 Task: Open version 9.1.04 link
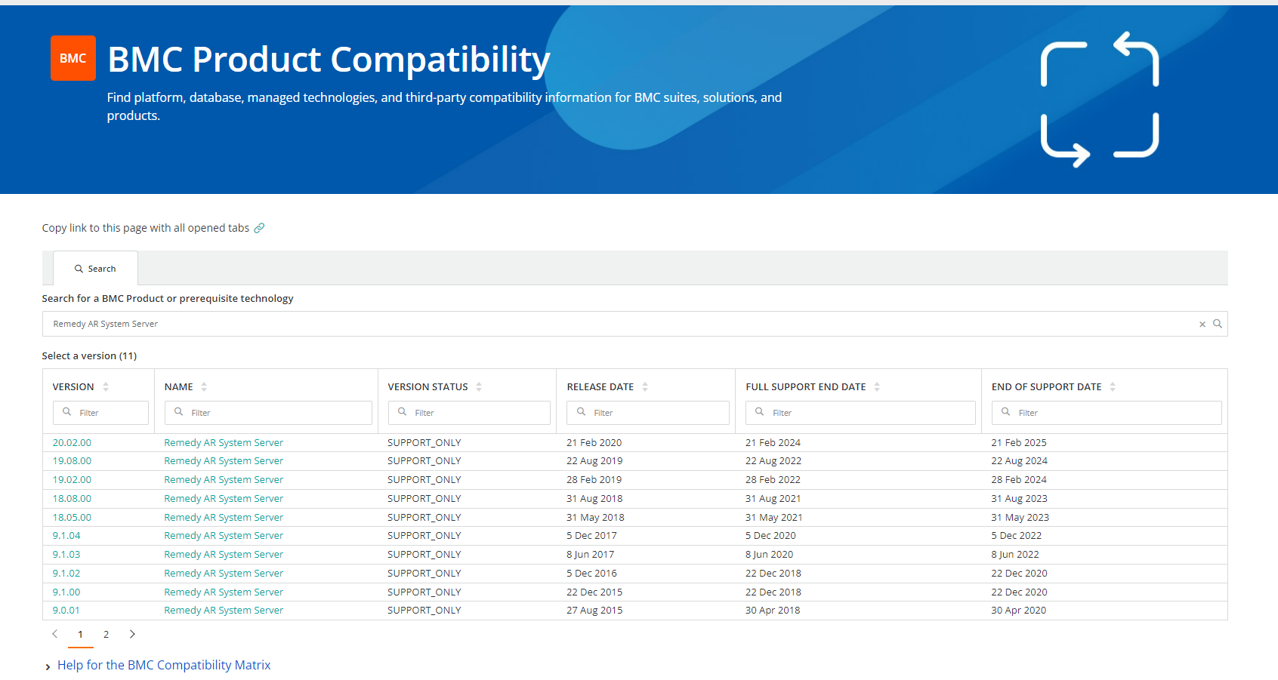coord(66,535)
